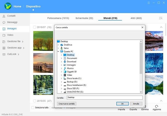Select the Immagini folder icon in the tree
This screenshot has width=167, height=116.
point(65,65)
